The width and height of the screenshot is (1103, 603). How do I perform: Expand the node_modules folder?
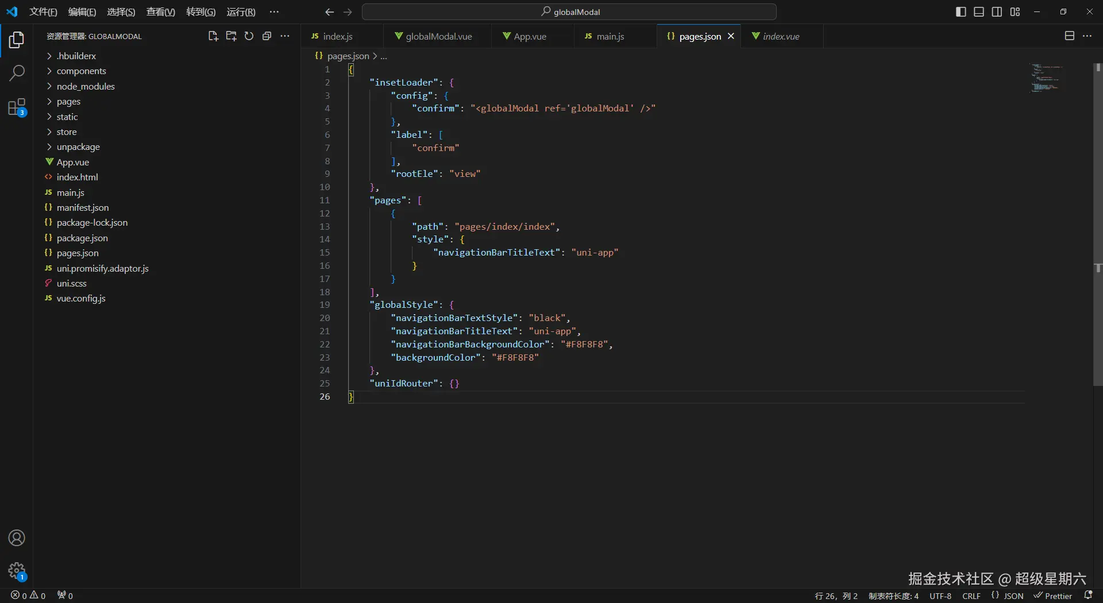[x=86, y=86]
